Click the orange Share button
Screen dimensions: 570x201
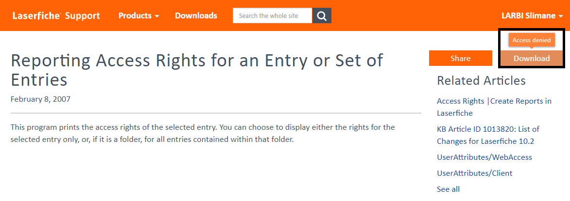(460, 58)
